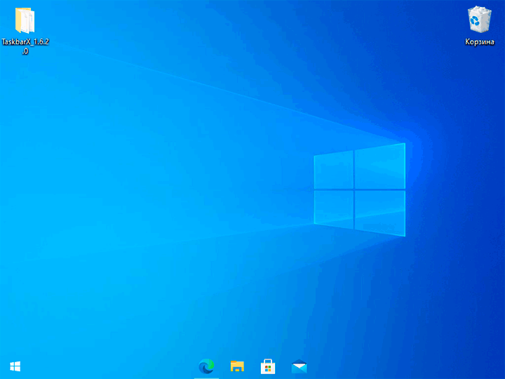Open Microsoft Store from the taskbar

tap(268, 366)
